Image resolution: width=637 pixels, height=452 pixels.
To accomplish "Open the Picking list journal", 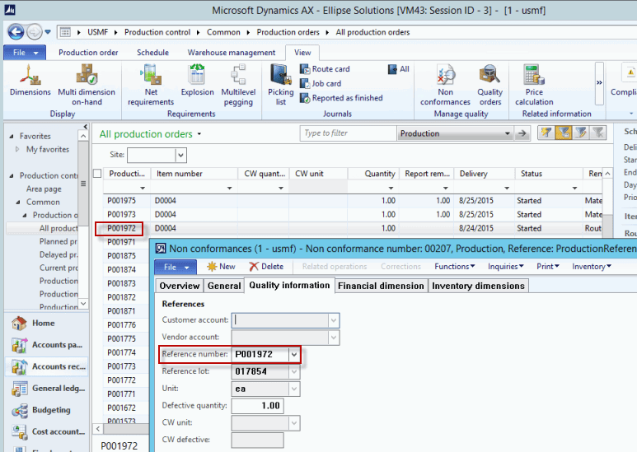I will pyautogui.click(x=281, y=85).
